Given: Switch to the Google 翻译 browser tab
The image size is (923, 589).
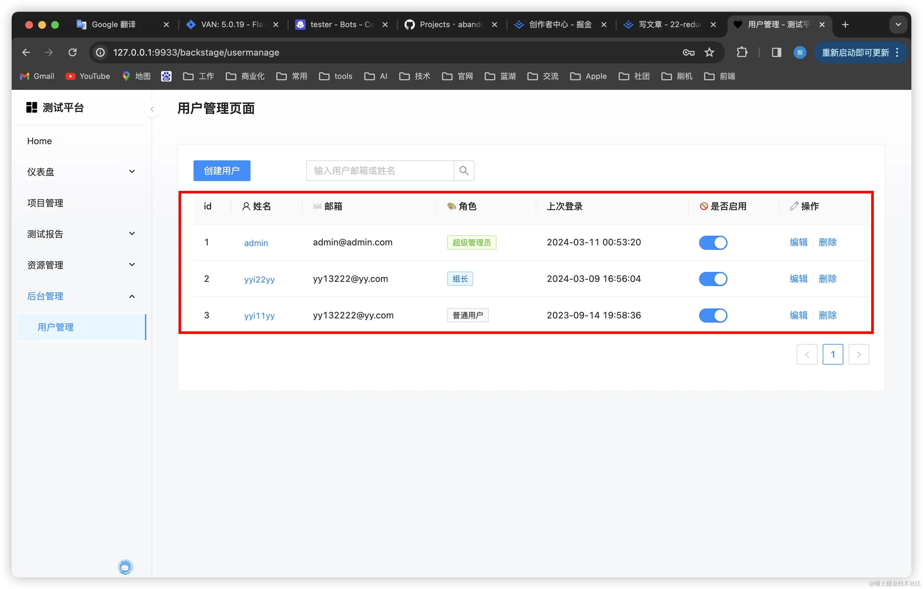Looking at the screenshot, I should pos(114,25).
